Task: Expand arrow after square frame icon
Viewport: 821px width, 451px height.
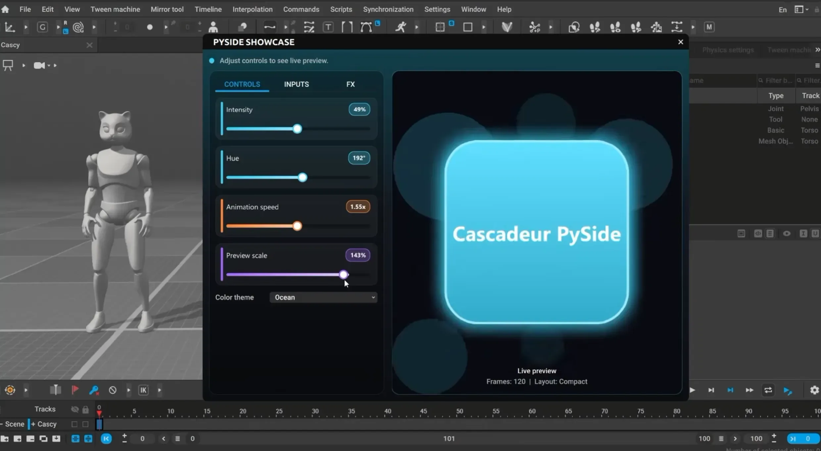Action: click(484, 27)
